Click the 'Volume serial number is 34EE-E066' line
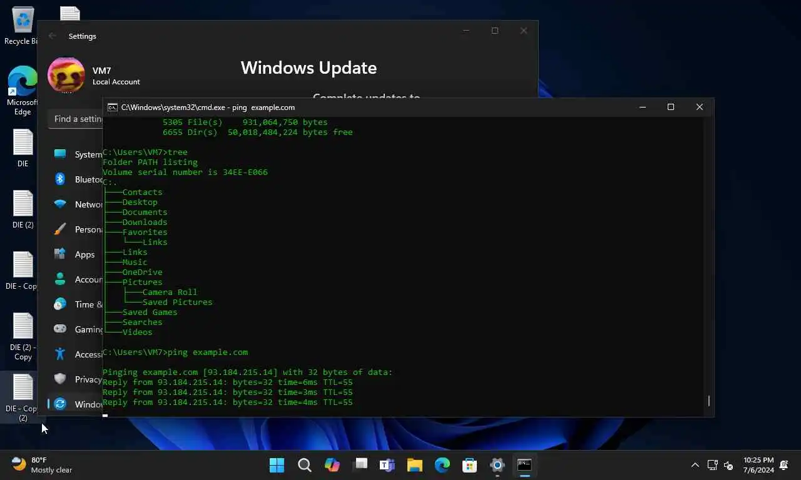This screenshot has width=801, height=480. tap(185, 172)
